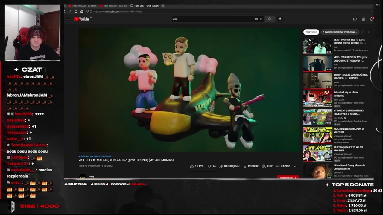Open 'asster - MUSZĘ ZARABIAĆ' thumbnail
383x215 pixels.
click(x=318, y=81)
